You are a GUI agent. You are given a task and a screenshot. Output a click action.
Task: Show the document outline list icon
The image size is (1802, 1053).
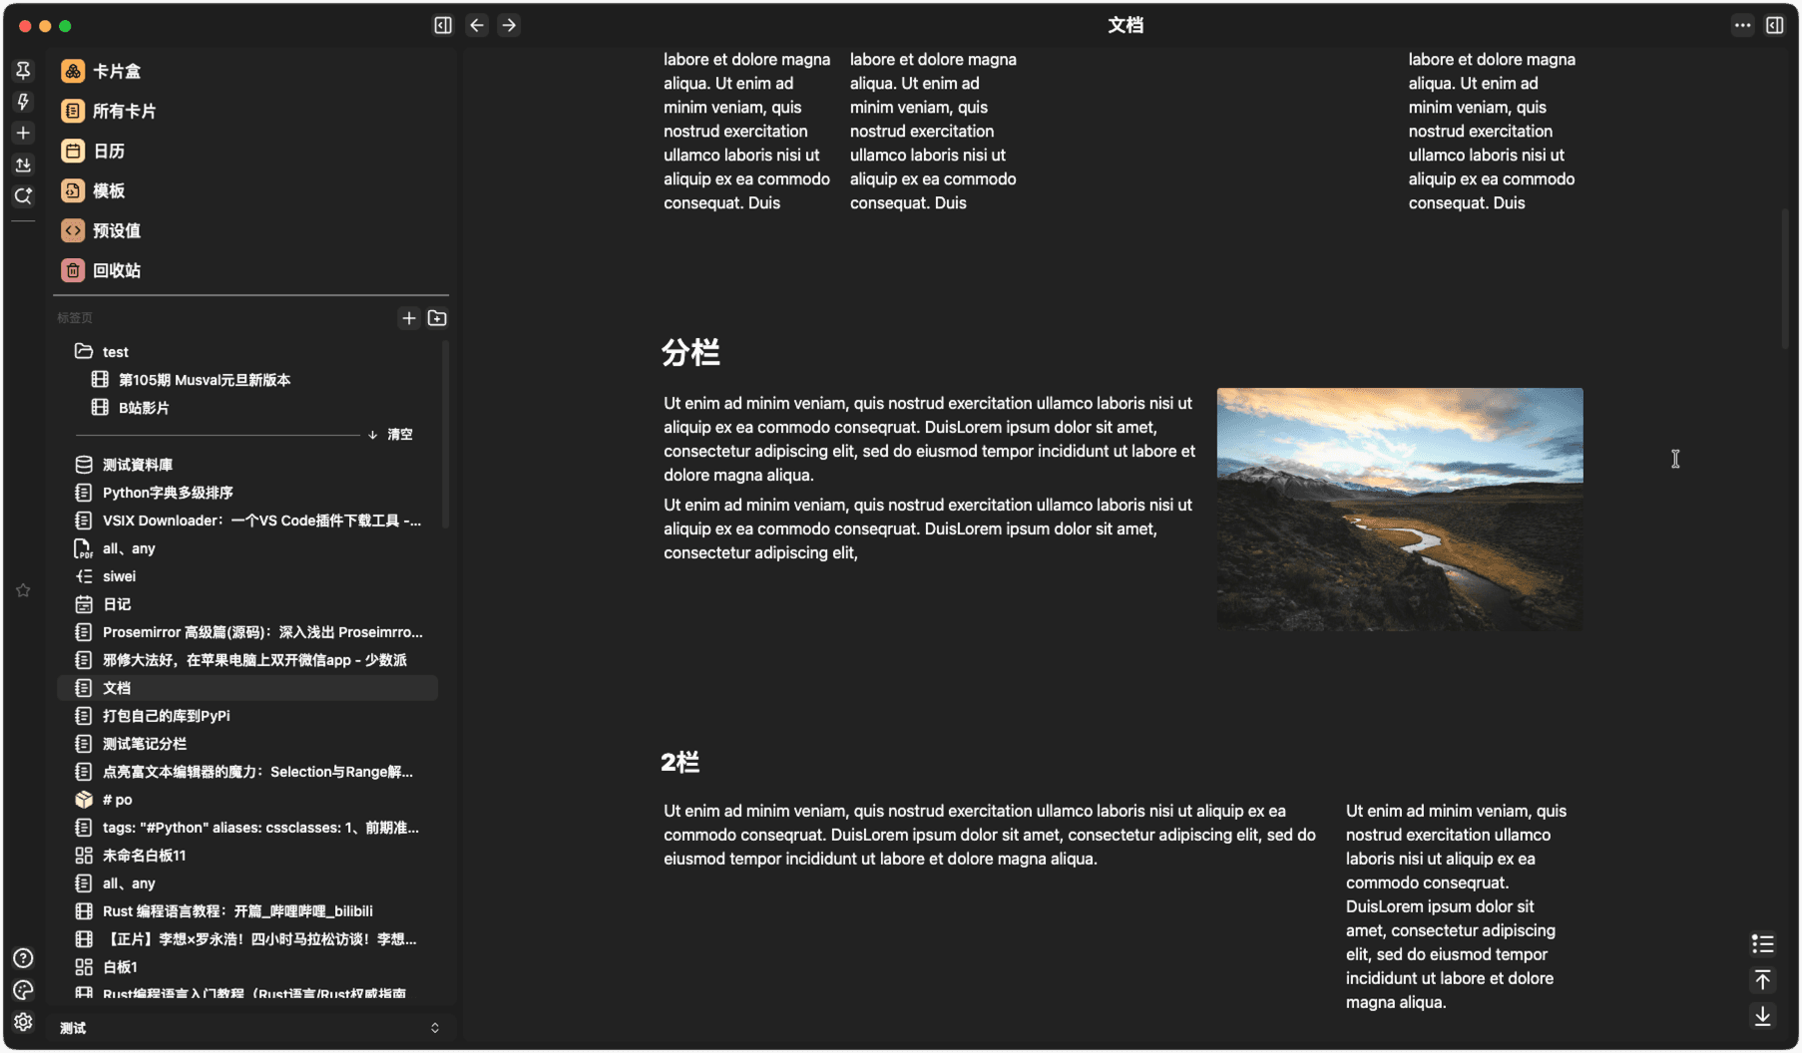1762,943
